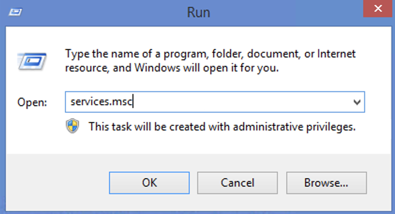Dismiss the dialog using Cancel
Screen dimensions: 395x214
[x=237, y=183]
